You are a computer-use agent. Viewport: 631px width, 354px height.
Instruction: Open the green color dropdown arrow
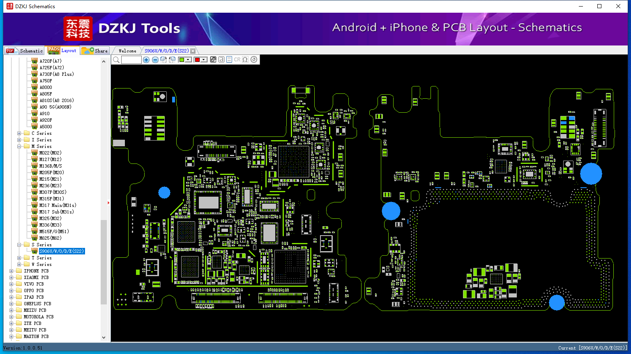click(188, 60)
